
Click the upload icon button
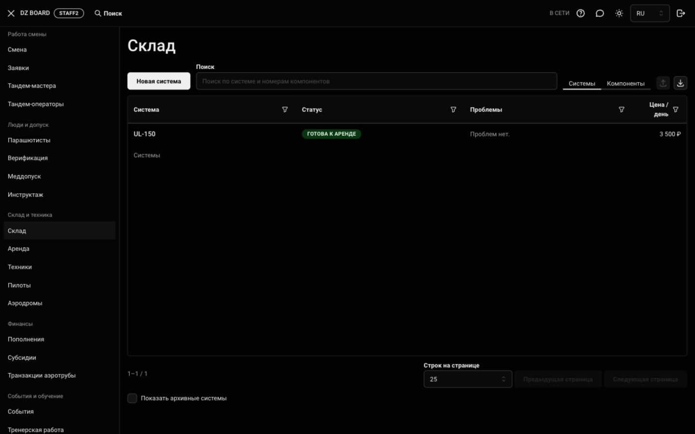click(663, 83)
